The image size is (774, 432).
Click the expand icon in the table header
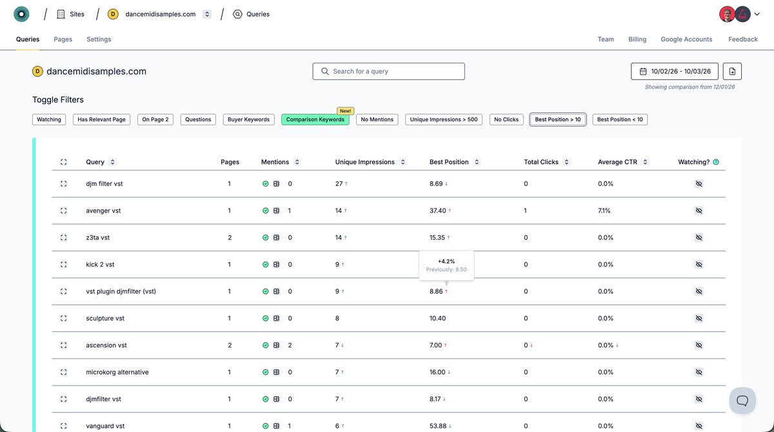pyautogui.click(x=63, y=162)
